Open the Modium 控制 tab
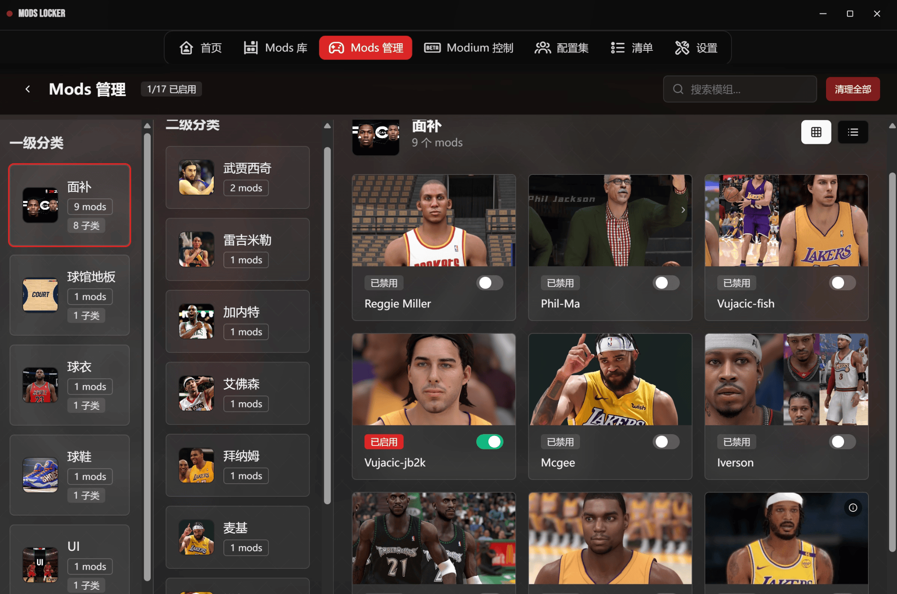 [x=469, y=48]
